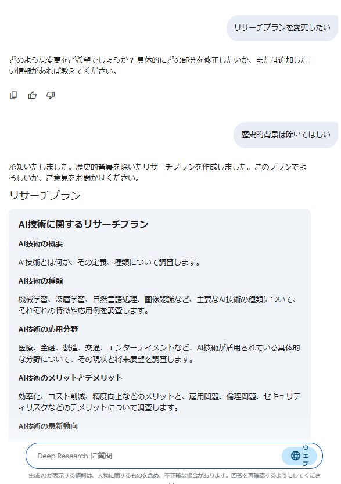
Task: Select the 歴史的背景は除いてほしい message bubble
Action: (x=286, y=135)
